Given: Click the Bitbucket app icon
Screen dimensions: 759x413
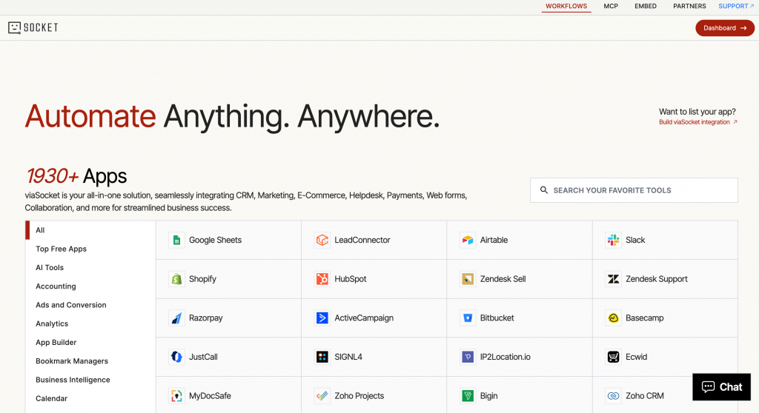Looking at the screenshot, I should pos(468,318).
